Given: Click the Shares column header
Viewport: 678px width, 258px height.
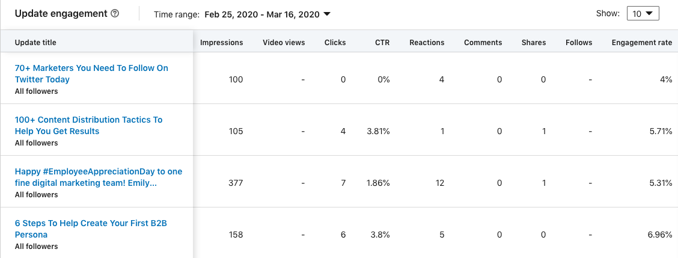Looking at the screenshot, I should pos(534,43).
